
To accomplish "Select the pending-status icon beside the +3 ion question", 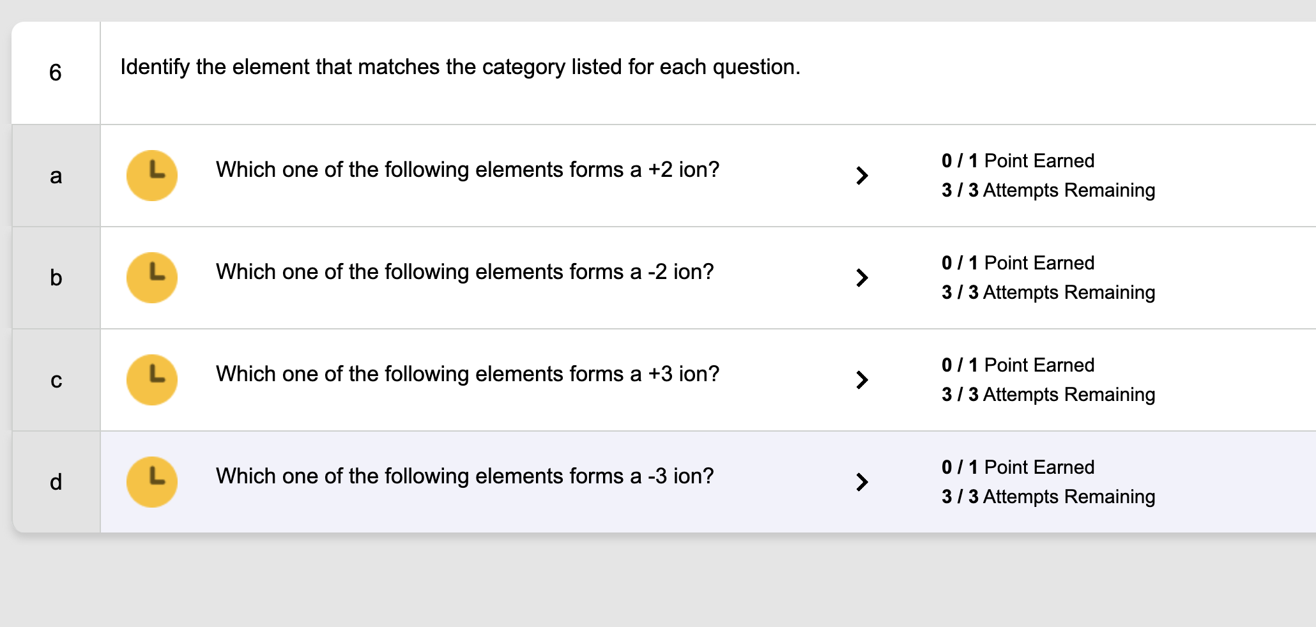I will coord(152,379).
